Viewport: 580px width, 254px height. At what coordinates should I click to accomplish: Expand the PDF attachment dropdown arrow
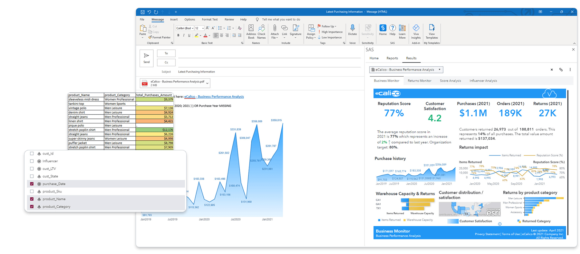pos(207,83)
